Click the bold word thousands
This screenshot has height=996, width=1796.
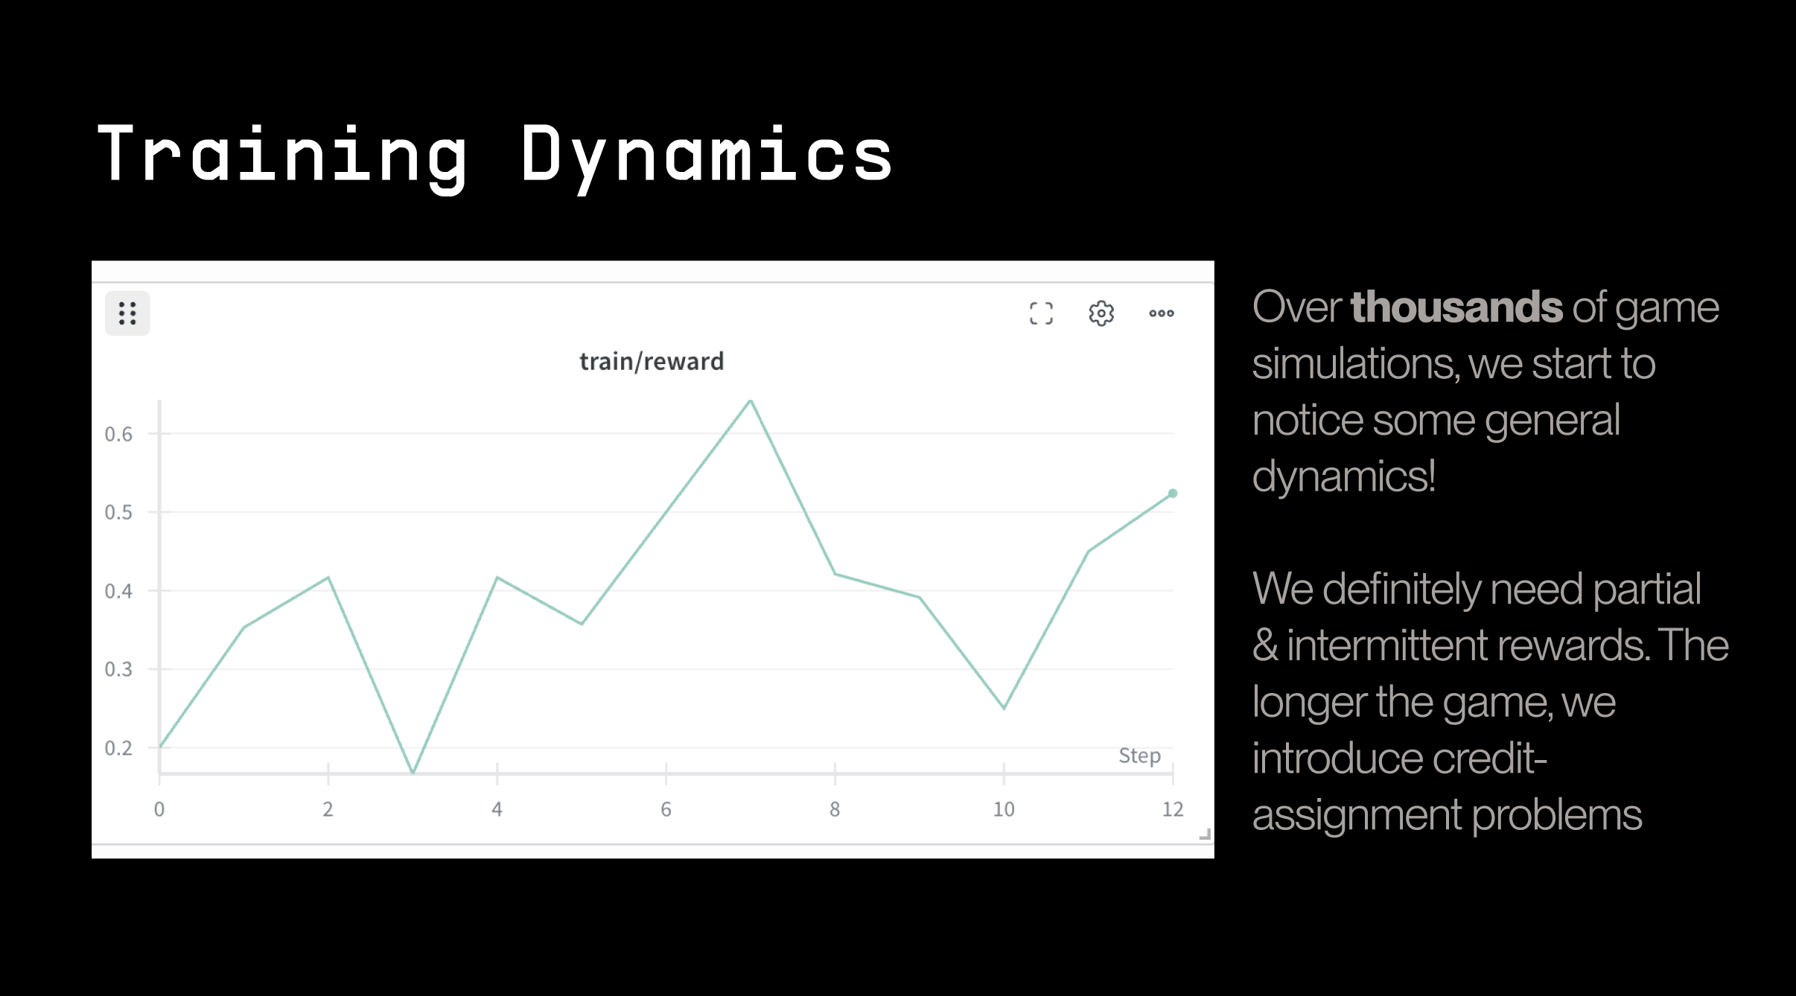pyautogui.click(x=1456, y=307)
